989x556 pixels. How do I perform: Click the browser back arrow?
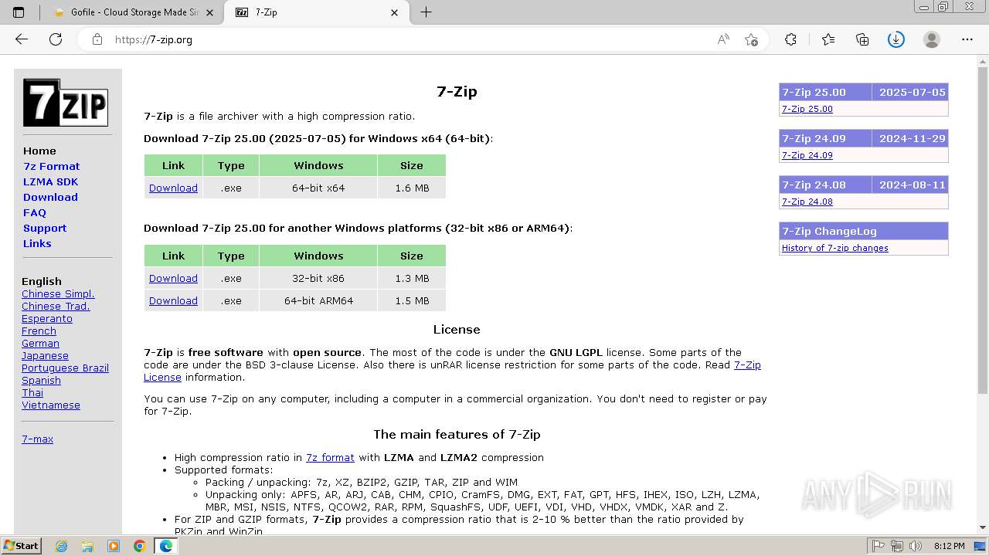[22, 39]
